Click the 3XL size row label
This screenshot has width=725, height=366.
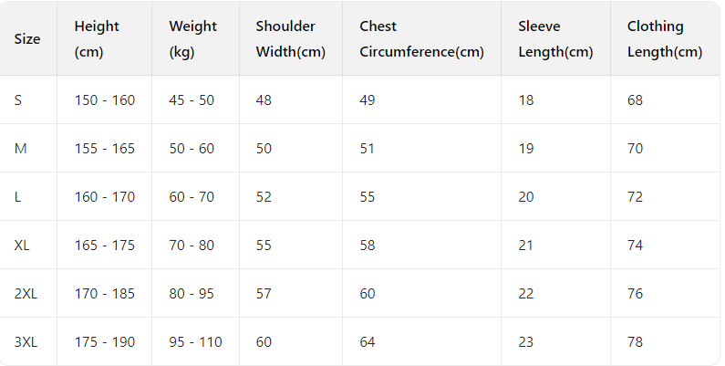click(x=26, y=342)
